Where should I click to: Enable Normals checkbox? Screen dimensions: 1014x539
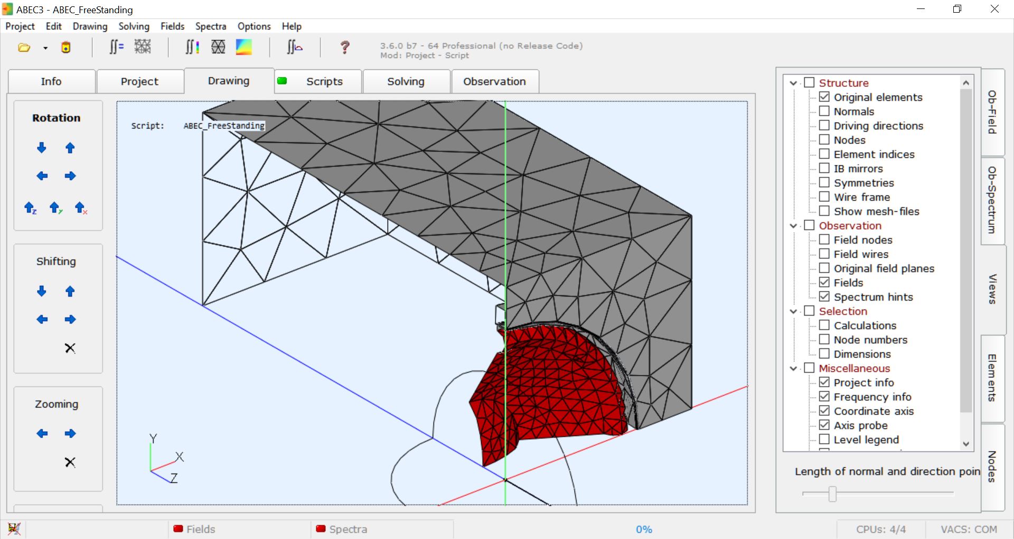[824, 111]
